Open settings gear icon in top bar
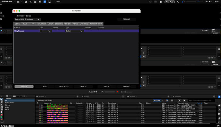221x127 pixels. (x=178, y=2)
